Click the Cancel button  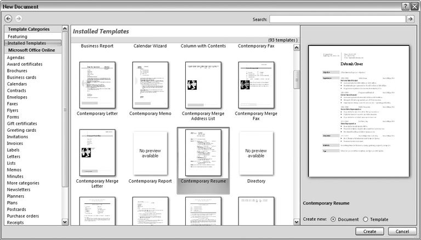[402, 231]
